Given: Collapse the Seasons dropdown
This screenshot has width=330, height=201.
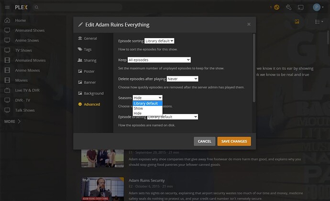Looking at the screenshot, I should (147, 98).
